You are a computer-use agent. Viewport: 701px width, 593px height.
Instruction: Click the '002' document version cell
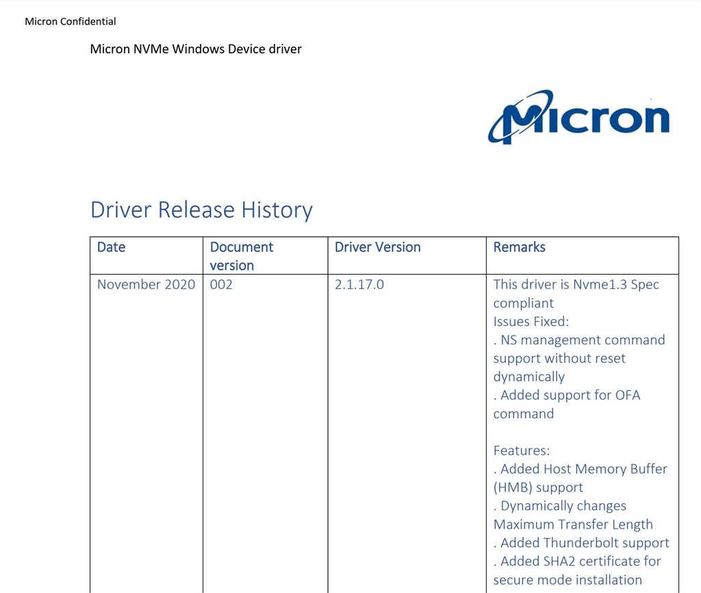click(x=221, y=284)
